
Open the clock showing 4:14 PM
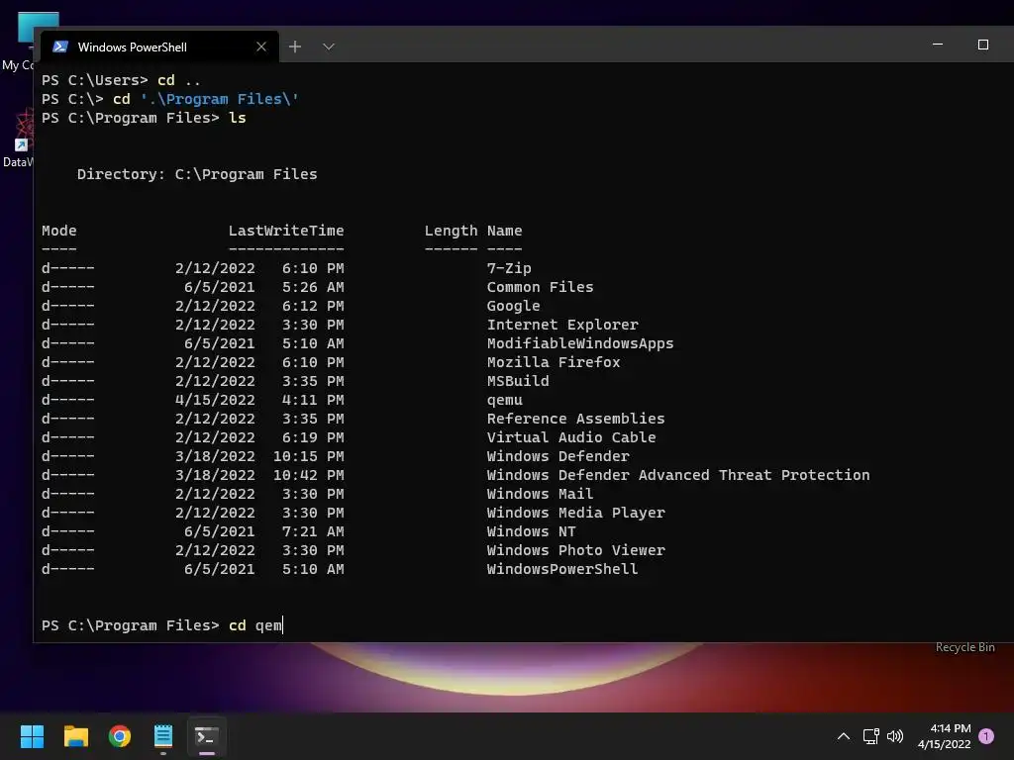[944, 736]
